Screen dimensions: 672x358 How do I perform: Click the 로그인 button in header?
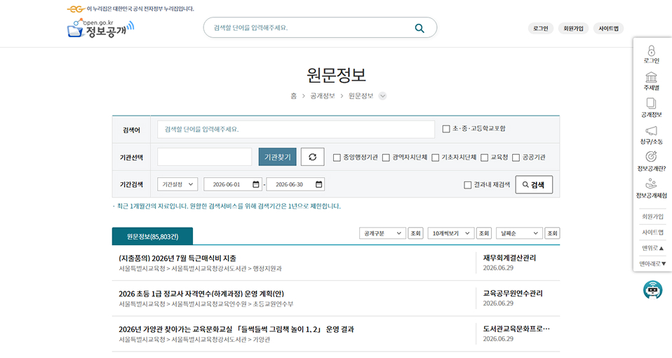(541, 28)
